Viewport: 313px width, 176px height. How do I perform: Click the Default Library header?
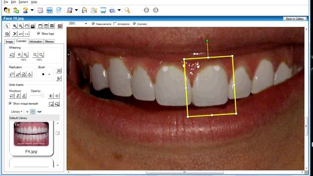point(34,118)
